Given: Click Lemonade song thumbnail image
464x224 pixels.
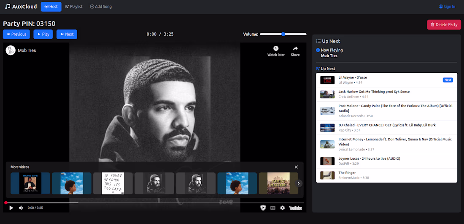Looking at the screenshot, I should pyautogui.click(x=327, y=145).
